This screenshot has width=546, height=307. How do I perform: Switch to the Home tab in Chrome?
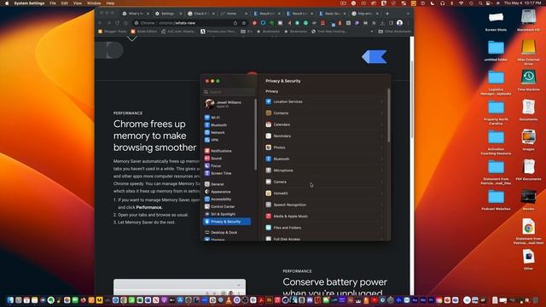pos(233,14)
